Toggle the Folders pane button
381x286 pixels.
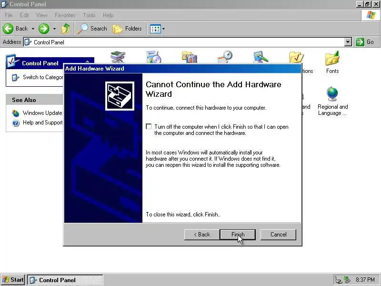(x=127, y=29)
